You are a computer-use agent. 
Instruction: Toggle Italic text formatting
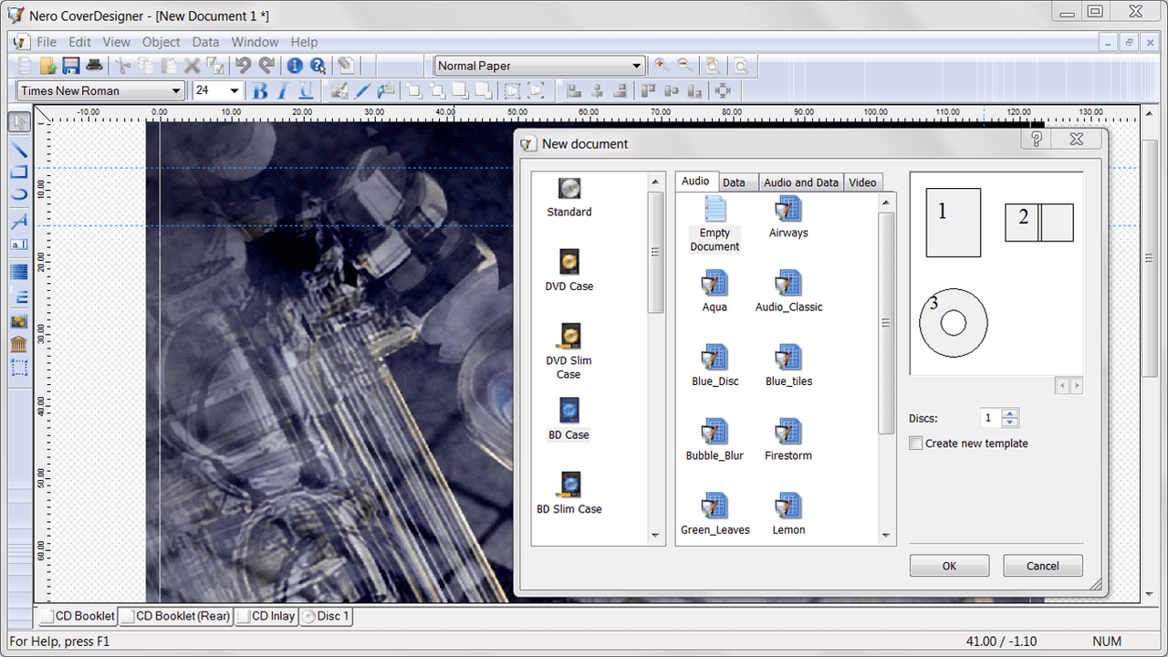283,90
